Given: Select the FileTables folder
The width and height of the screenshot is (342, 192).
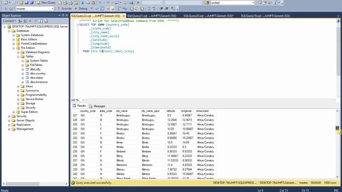Looking at the screenshot, I should [x=36, y=65].
